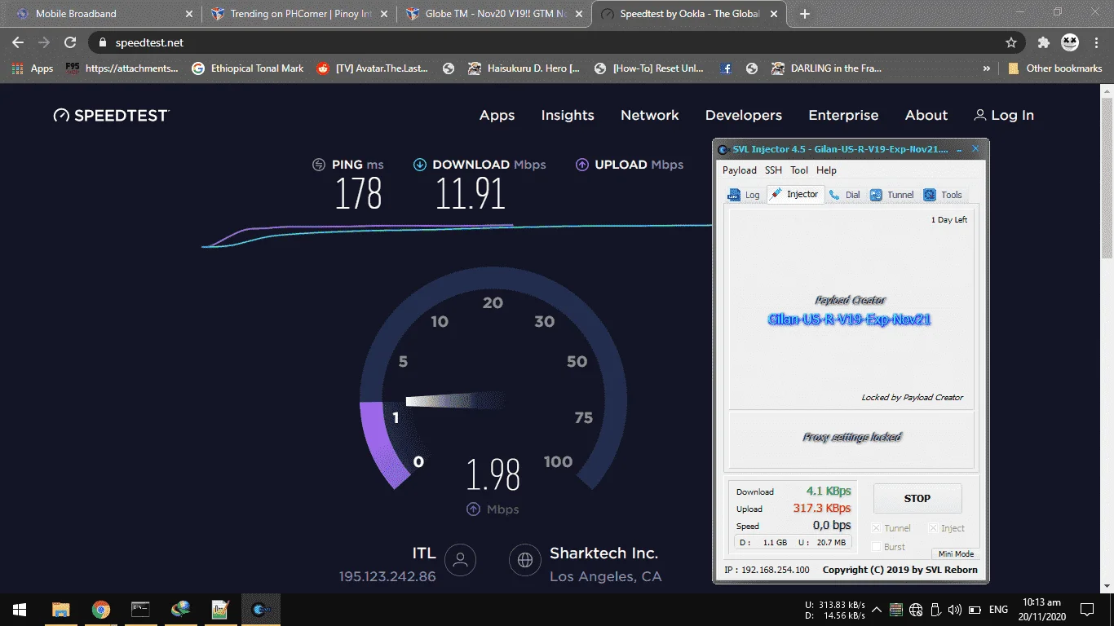
Task: Open the Developers link on Speedtest
Action: pos(744,116)
